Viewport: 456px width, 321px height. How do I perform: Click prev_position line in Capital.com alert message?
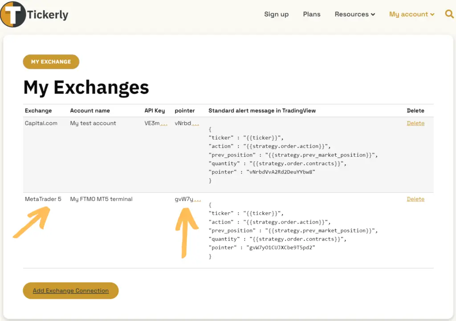[x=293, y=155]
